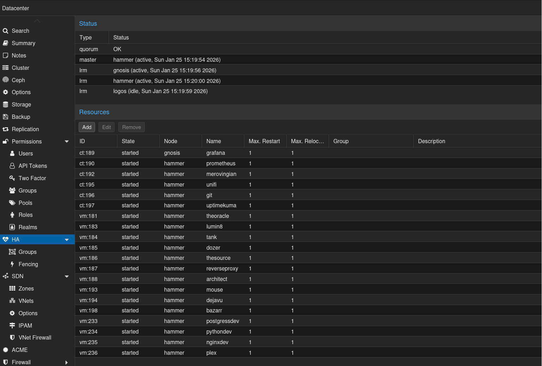Go to the Cluster section
This screenshot has width=542, height=366.
click(x=20, y=68)
